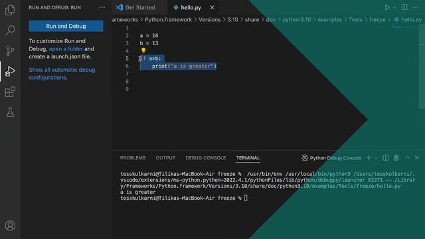
Task: Open the Accounts profile icon
Action: (x=10, y=226)
